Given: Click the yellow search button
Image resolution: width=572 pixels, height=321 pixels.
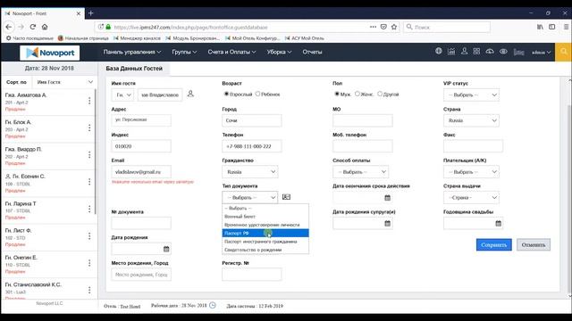Looking at the screenshot, I should click(x=564, y=52).
